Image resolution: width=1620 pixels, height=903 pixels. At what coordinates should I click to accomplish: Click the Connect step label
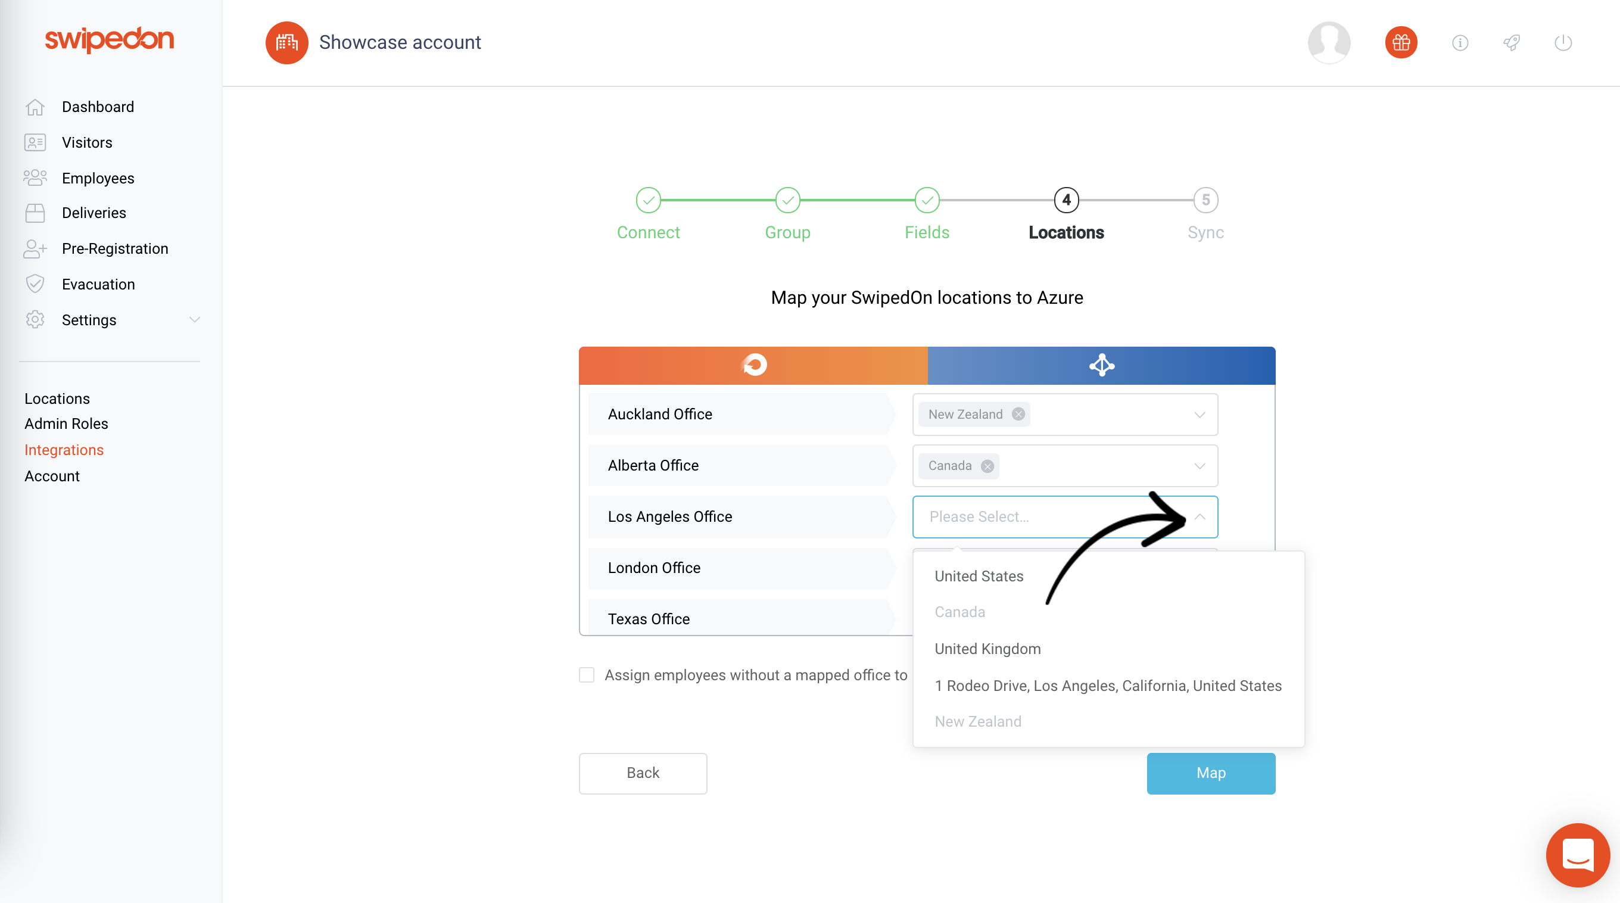tap(649, 233)
